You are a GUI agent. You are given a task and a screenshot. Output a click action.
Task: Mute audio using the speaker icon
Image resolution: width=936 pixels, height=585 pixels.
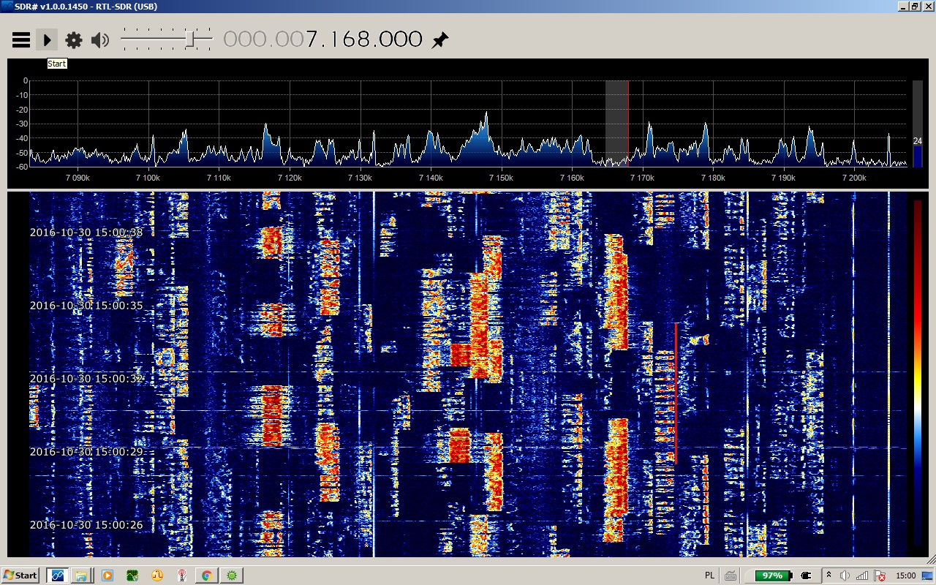[100, 39]
